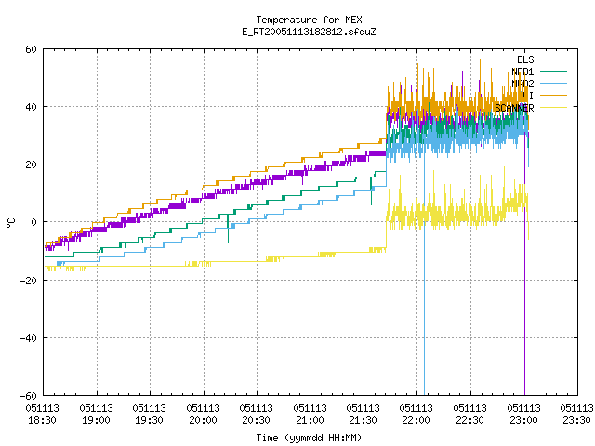The height and width of the screenshot is (446, 595).
Task: Click the x-axis tick label 19:30
Action: pos(149,420)
